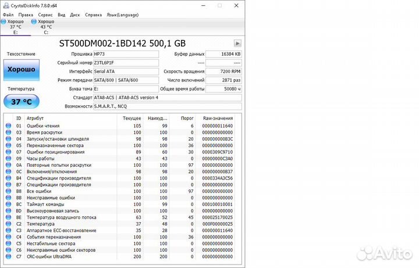Click the buffer size field 16384 KB
The width and height of the screenshot is (419, 268).
pyautogui.click(x=223, y=54)
